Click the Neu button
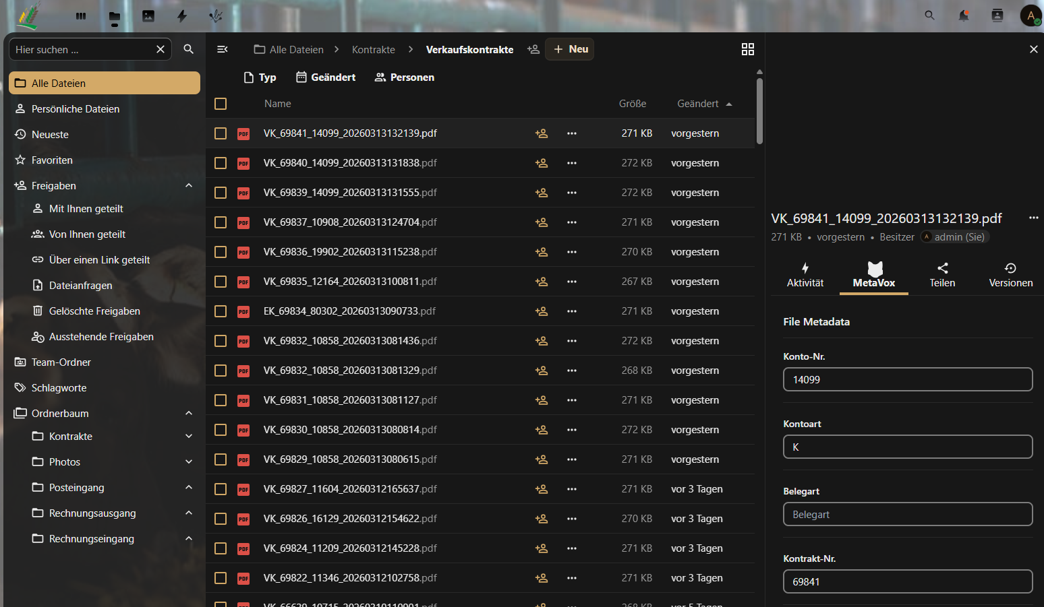Image resolution: width=1044 pixels, height=607 pixels. coord(570,49)
